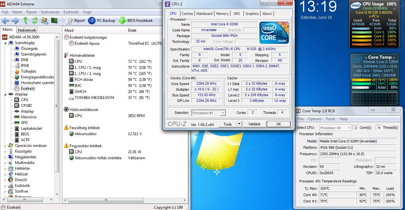
Task: Open the Fájl menu in AIDA64
Action: point(5,12)
